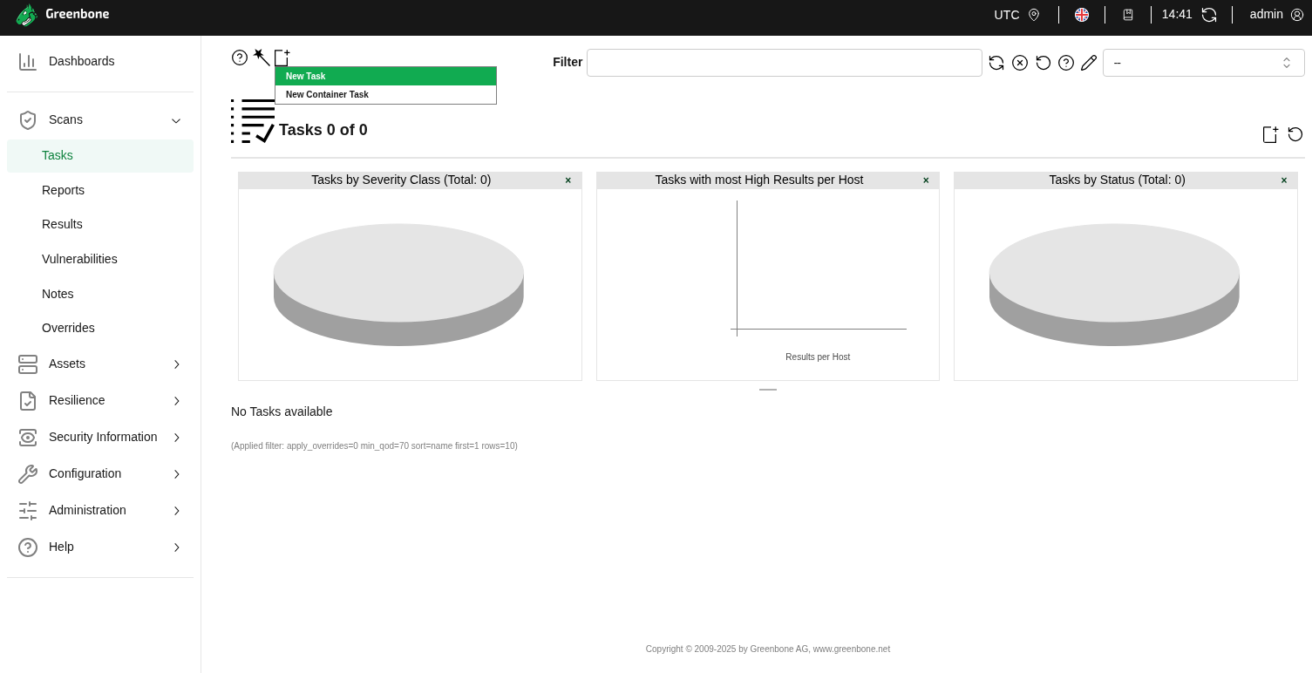Choose New Container Task menu entry
The width and height of the screenshot is (1312, 673).
[x=385, y=94]
